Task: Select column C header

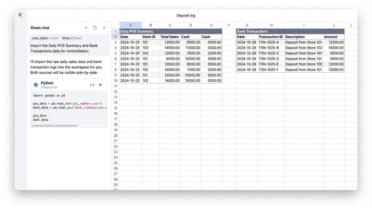Action: pos(170,25)
